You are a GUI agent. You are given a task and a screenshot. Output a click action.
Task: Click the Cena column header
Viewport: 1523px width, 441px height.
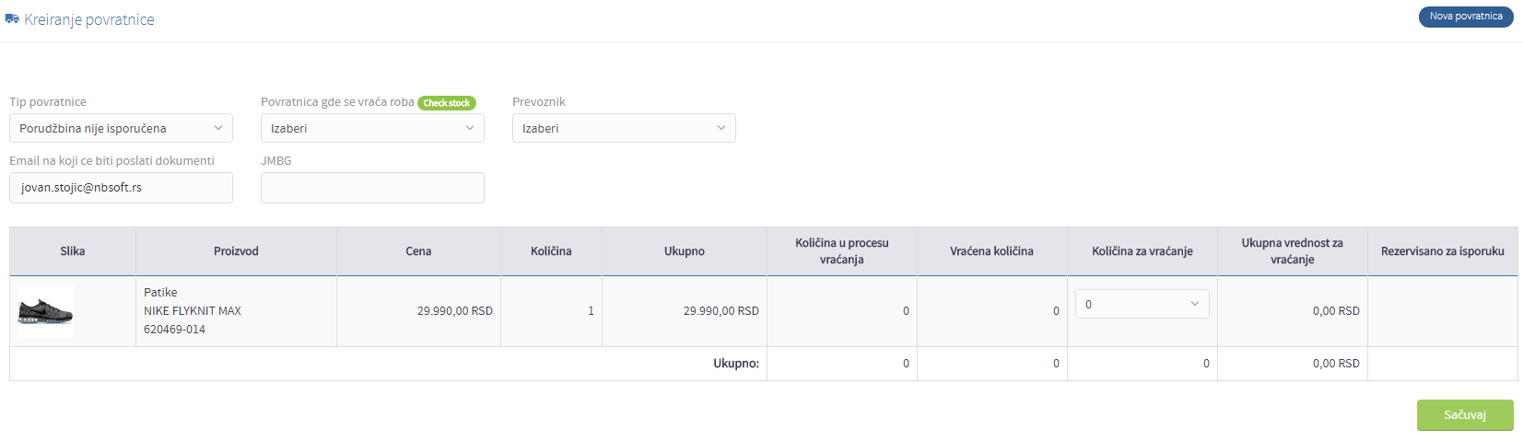click(x=418, y=251)
